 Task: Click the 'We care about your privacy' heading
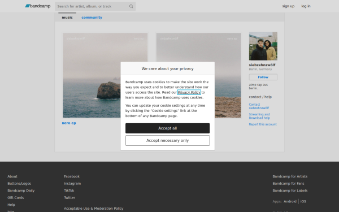coord(168,68)
